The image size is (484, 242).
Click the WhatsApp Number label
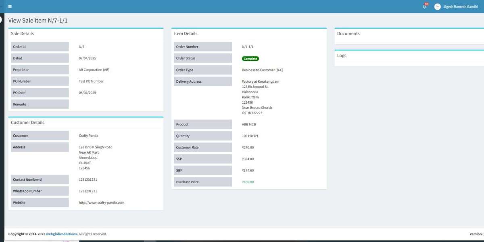coord(40,191)
